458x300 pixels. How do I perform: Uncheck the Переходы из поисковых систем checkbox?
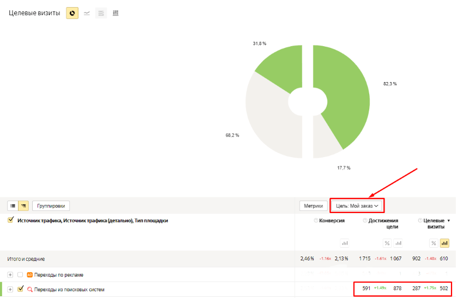(x=21, y=289)
